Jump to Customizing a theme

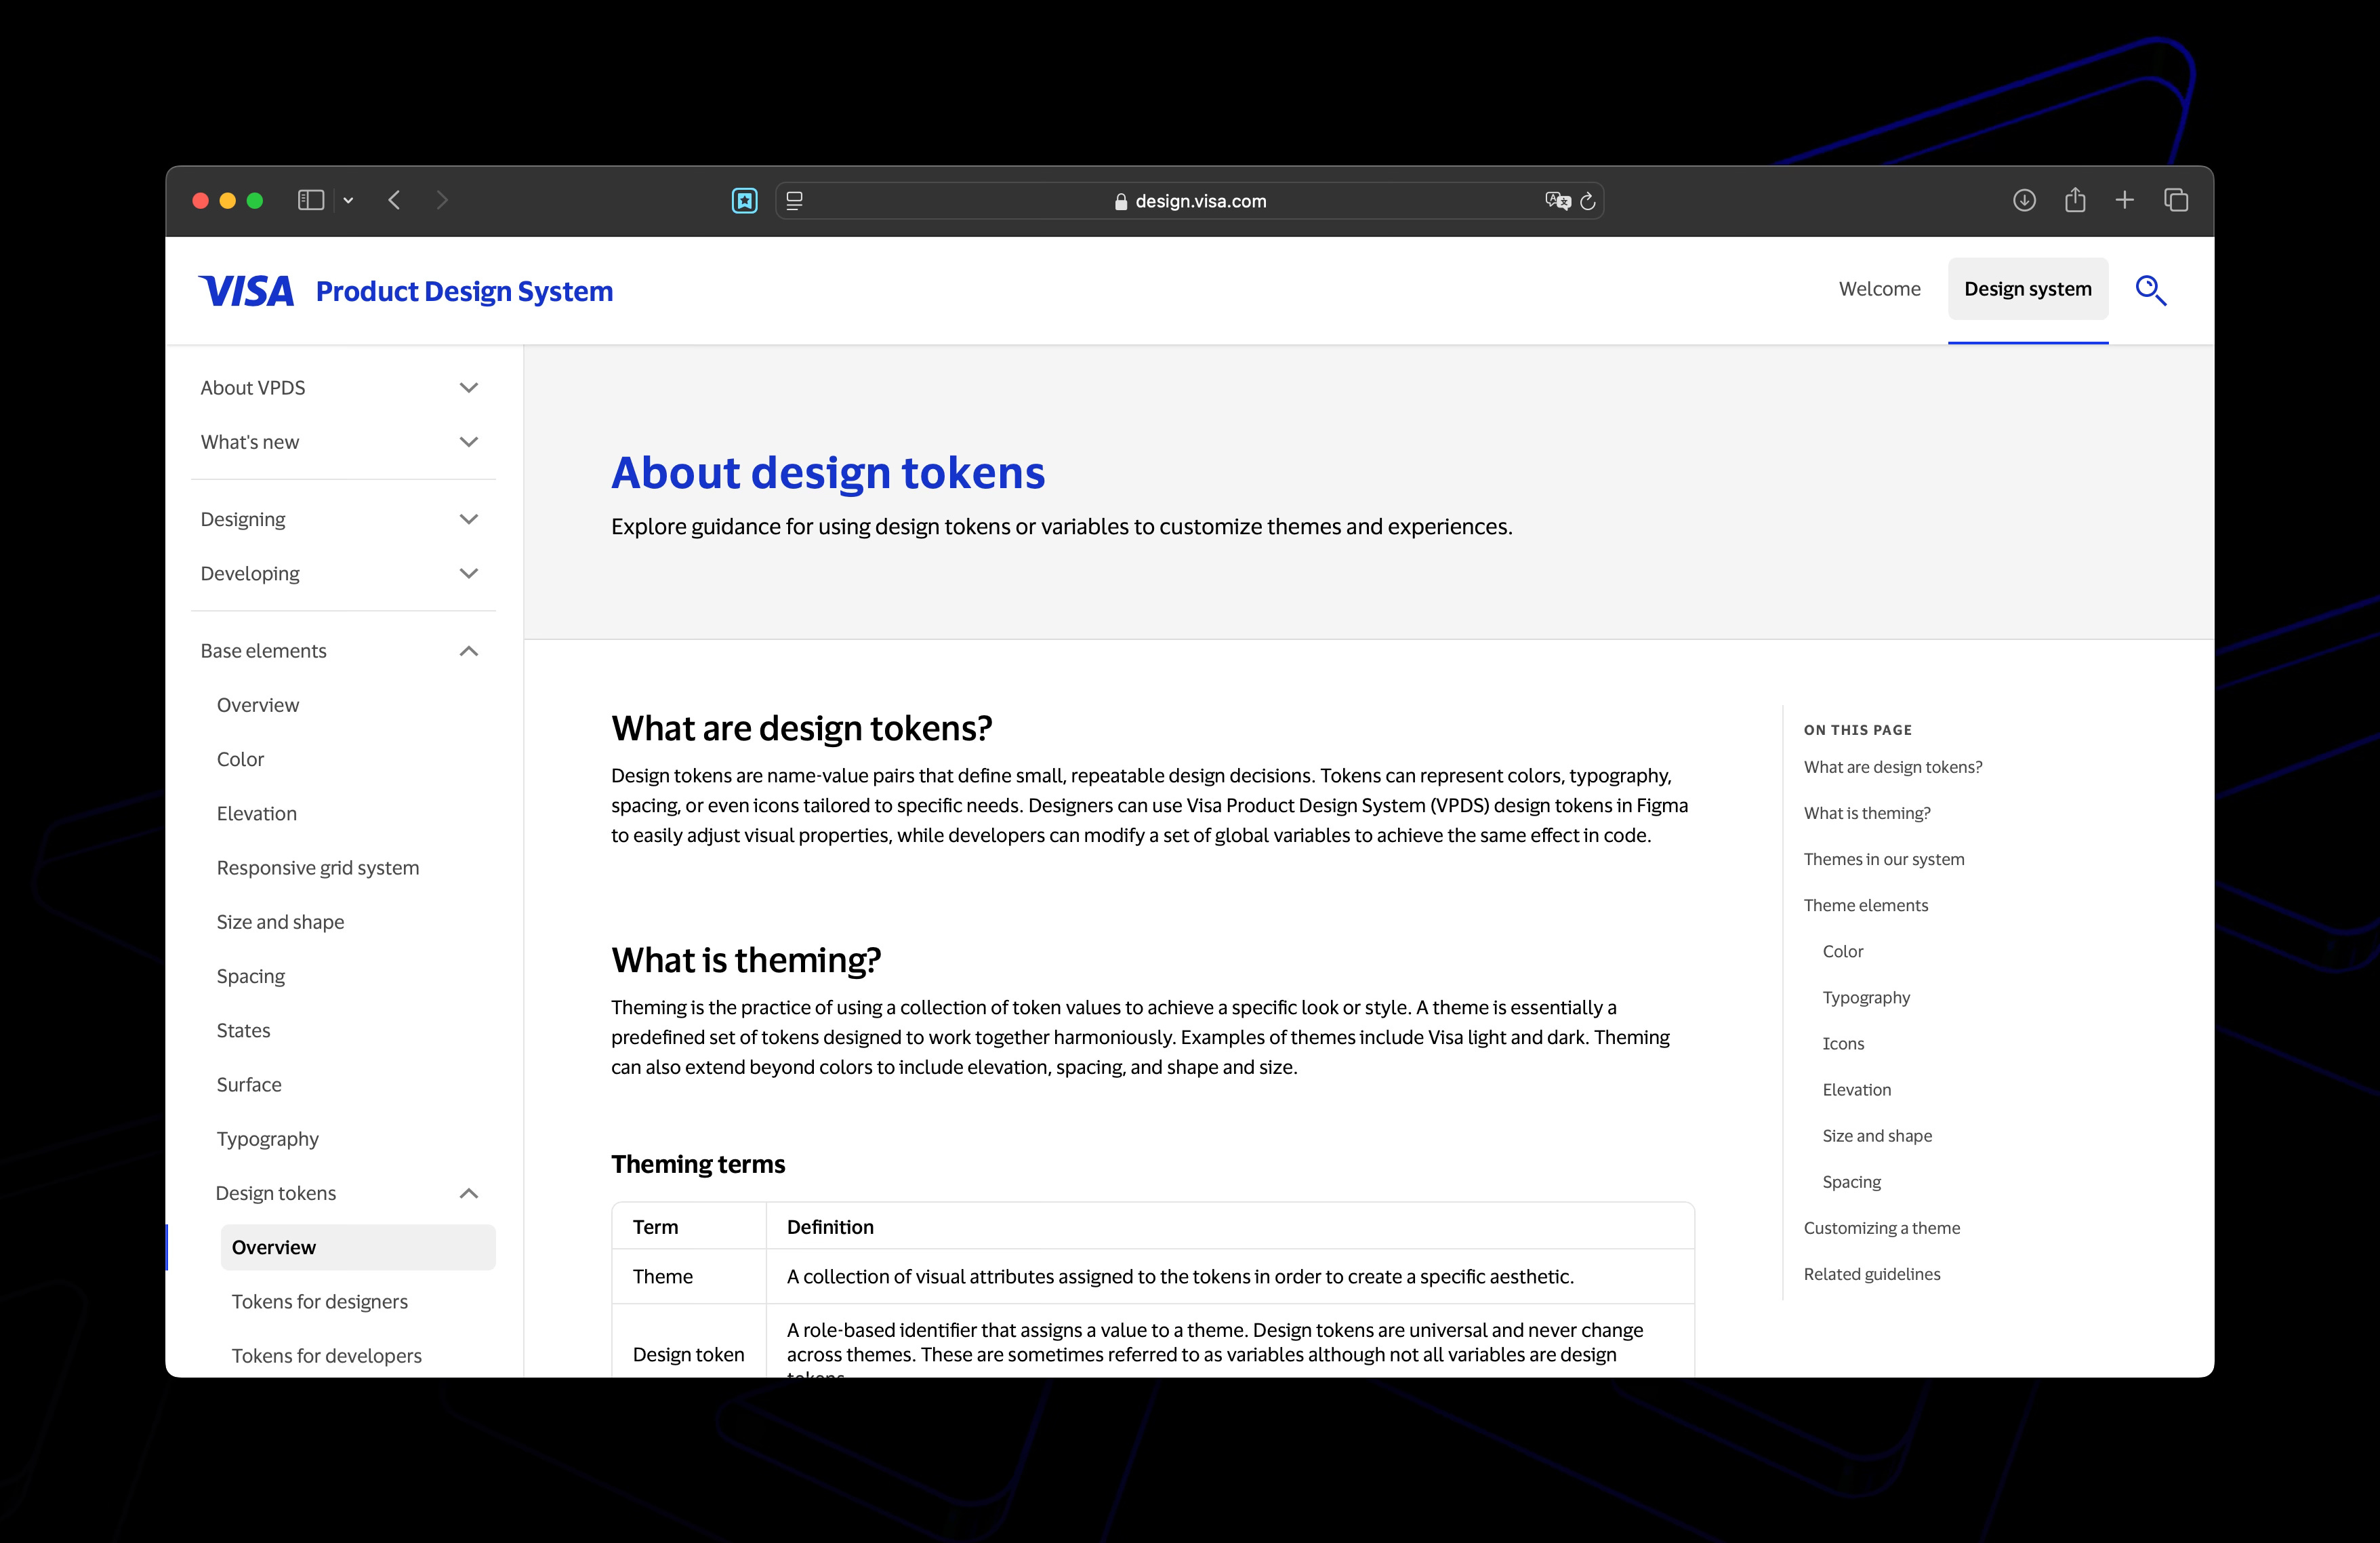pyautogui.click(x=1881, y=1228)
